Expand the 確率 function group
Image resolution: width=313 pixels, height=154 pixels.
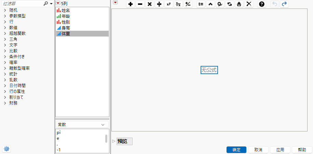click(x=5, y=62)
